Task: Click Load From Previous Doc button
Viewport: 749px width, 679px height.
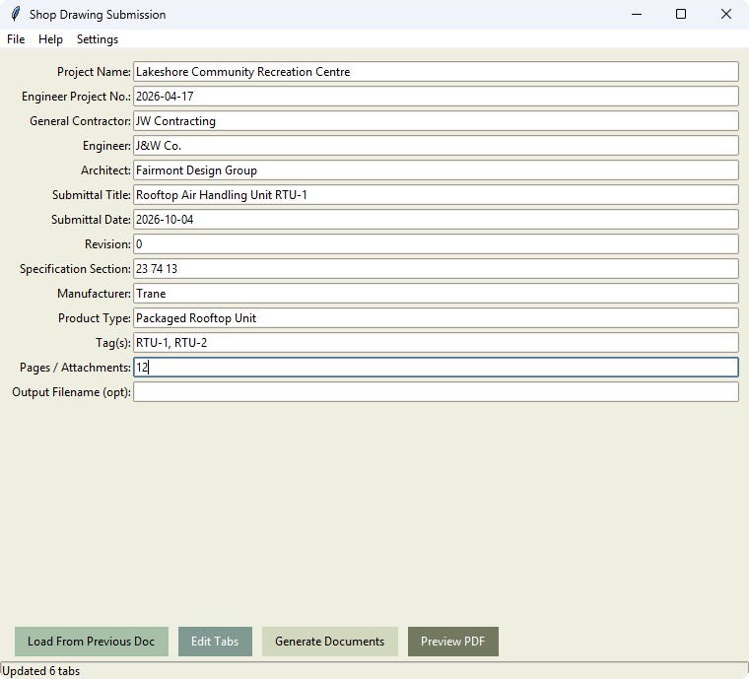Action: click(x=92, y=642)
